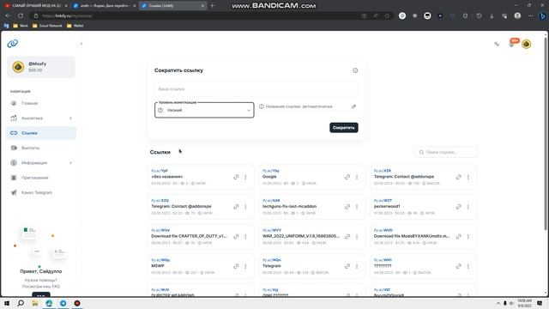Open more options for «без названия» card
This screenshot has width=549, height=309.
tap(245, 177)
